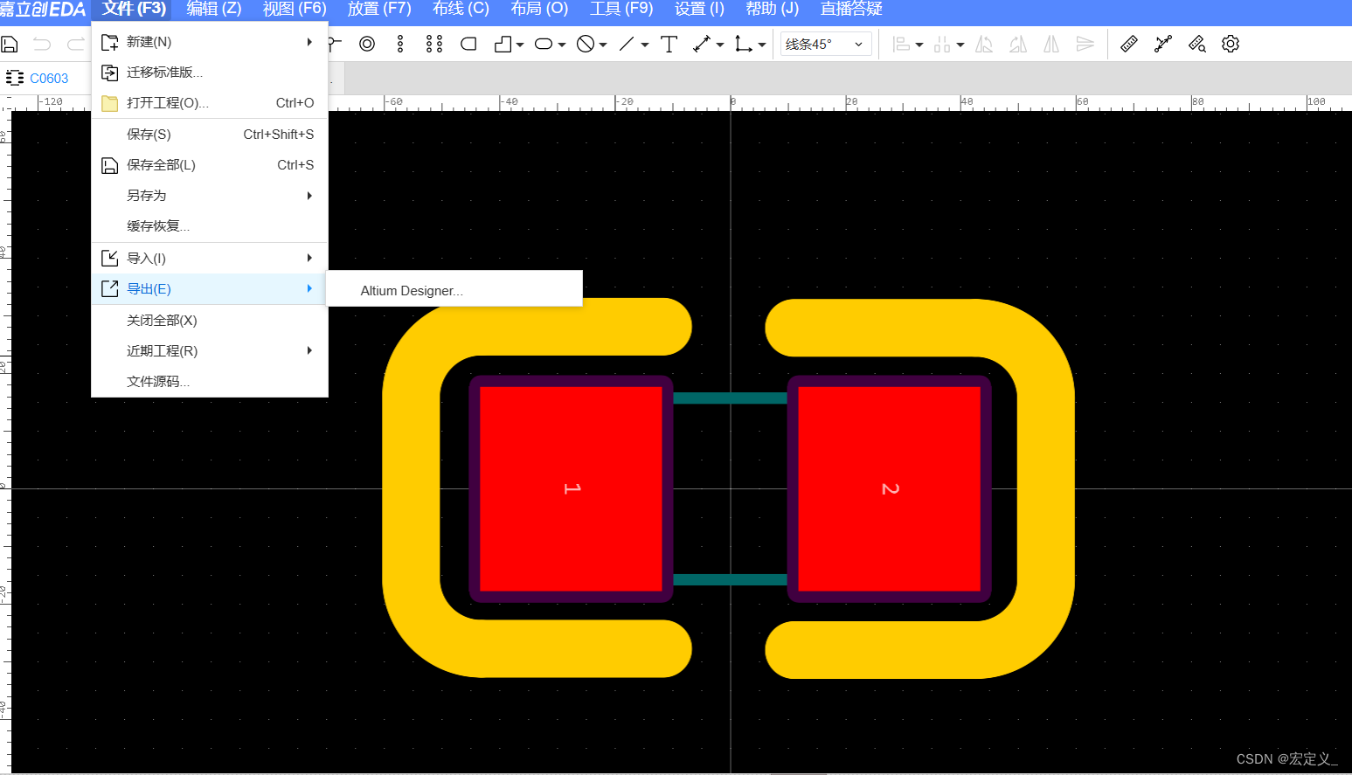Click the rotate right icon

(x=1018, y=44)
